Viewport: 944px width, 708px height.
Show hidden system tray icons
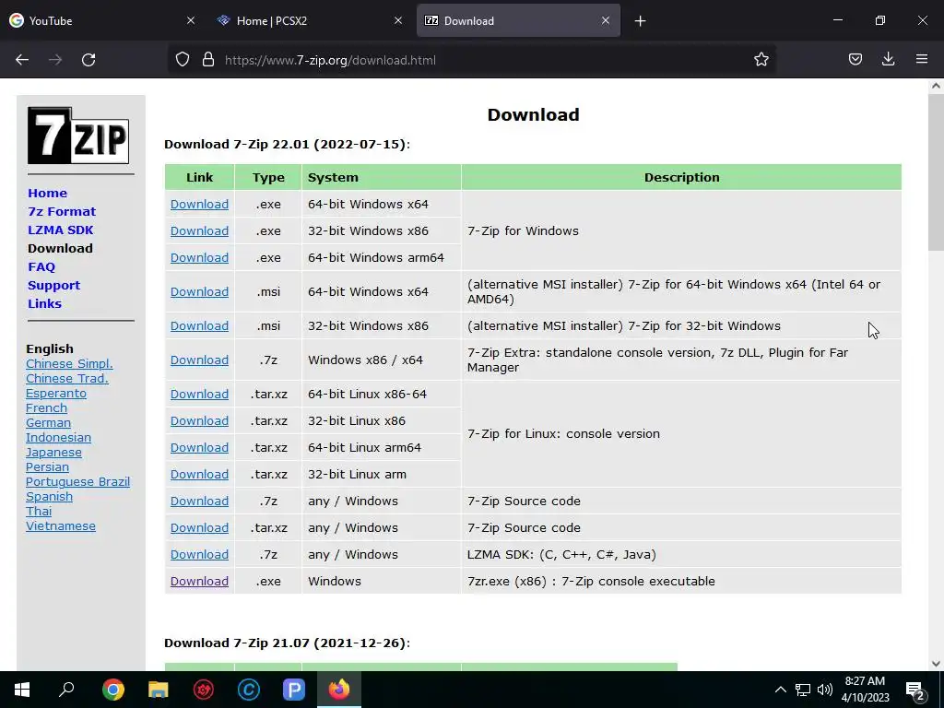(780, 690)
